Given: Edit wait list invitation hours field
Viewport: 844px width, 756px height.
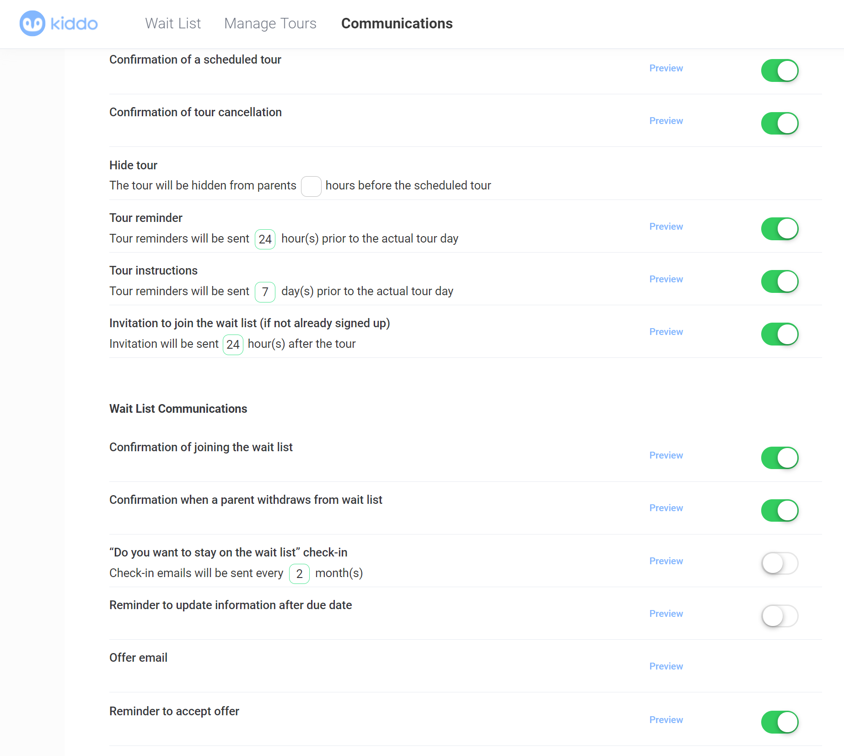Looking at the screenshot, I should tap(233, 345).
